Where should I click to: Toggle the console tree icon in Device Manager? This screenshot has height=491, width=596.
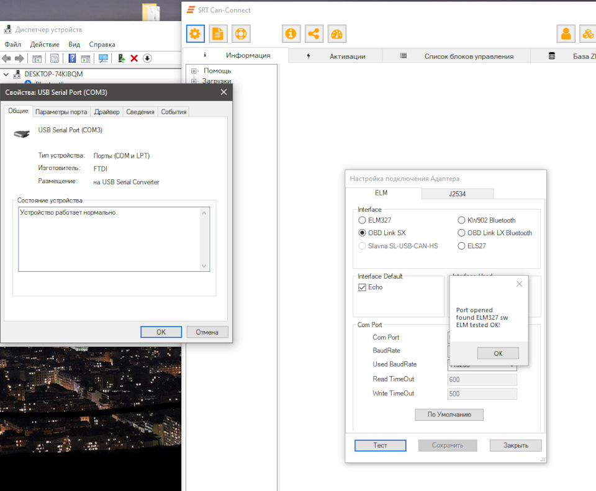pos(37,58)
